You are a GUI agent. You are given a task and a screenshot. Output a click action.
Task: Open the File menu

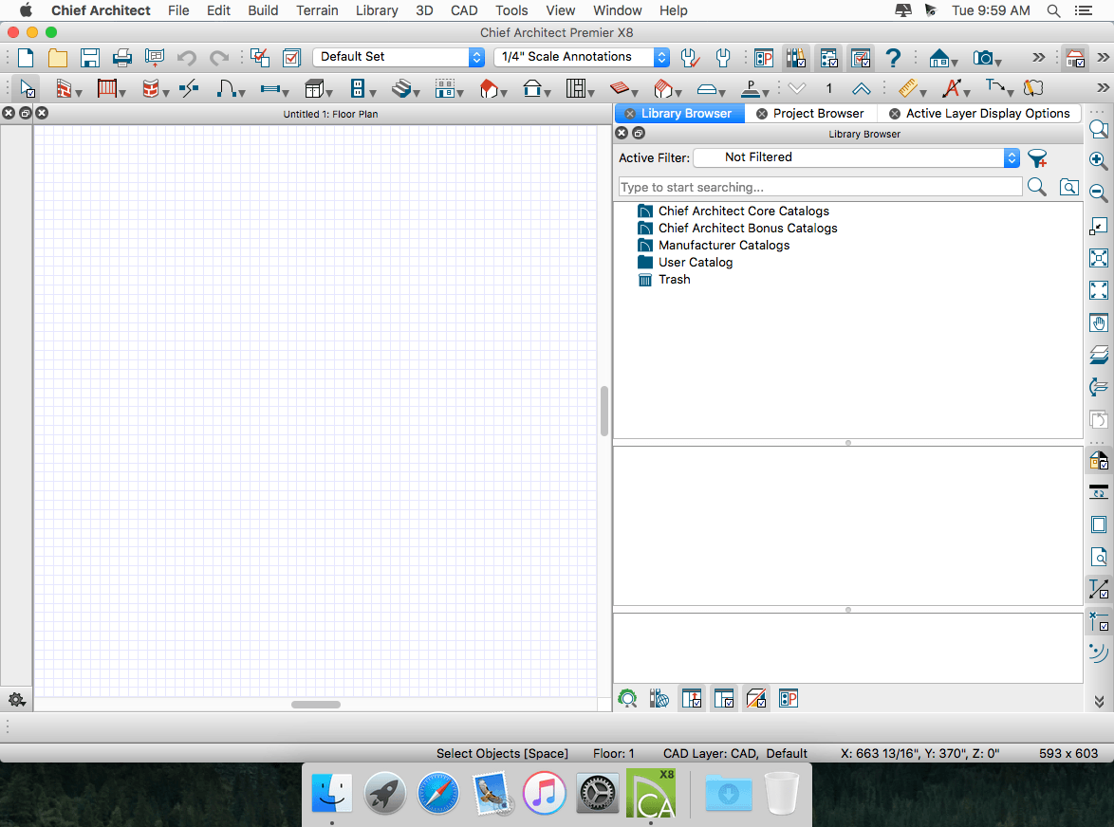click(178, 10)
